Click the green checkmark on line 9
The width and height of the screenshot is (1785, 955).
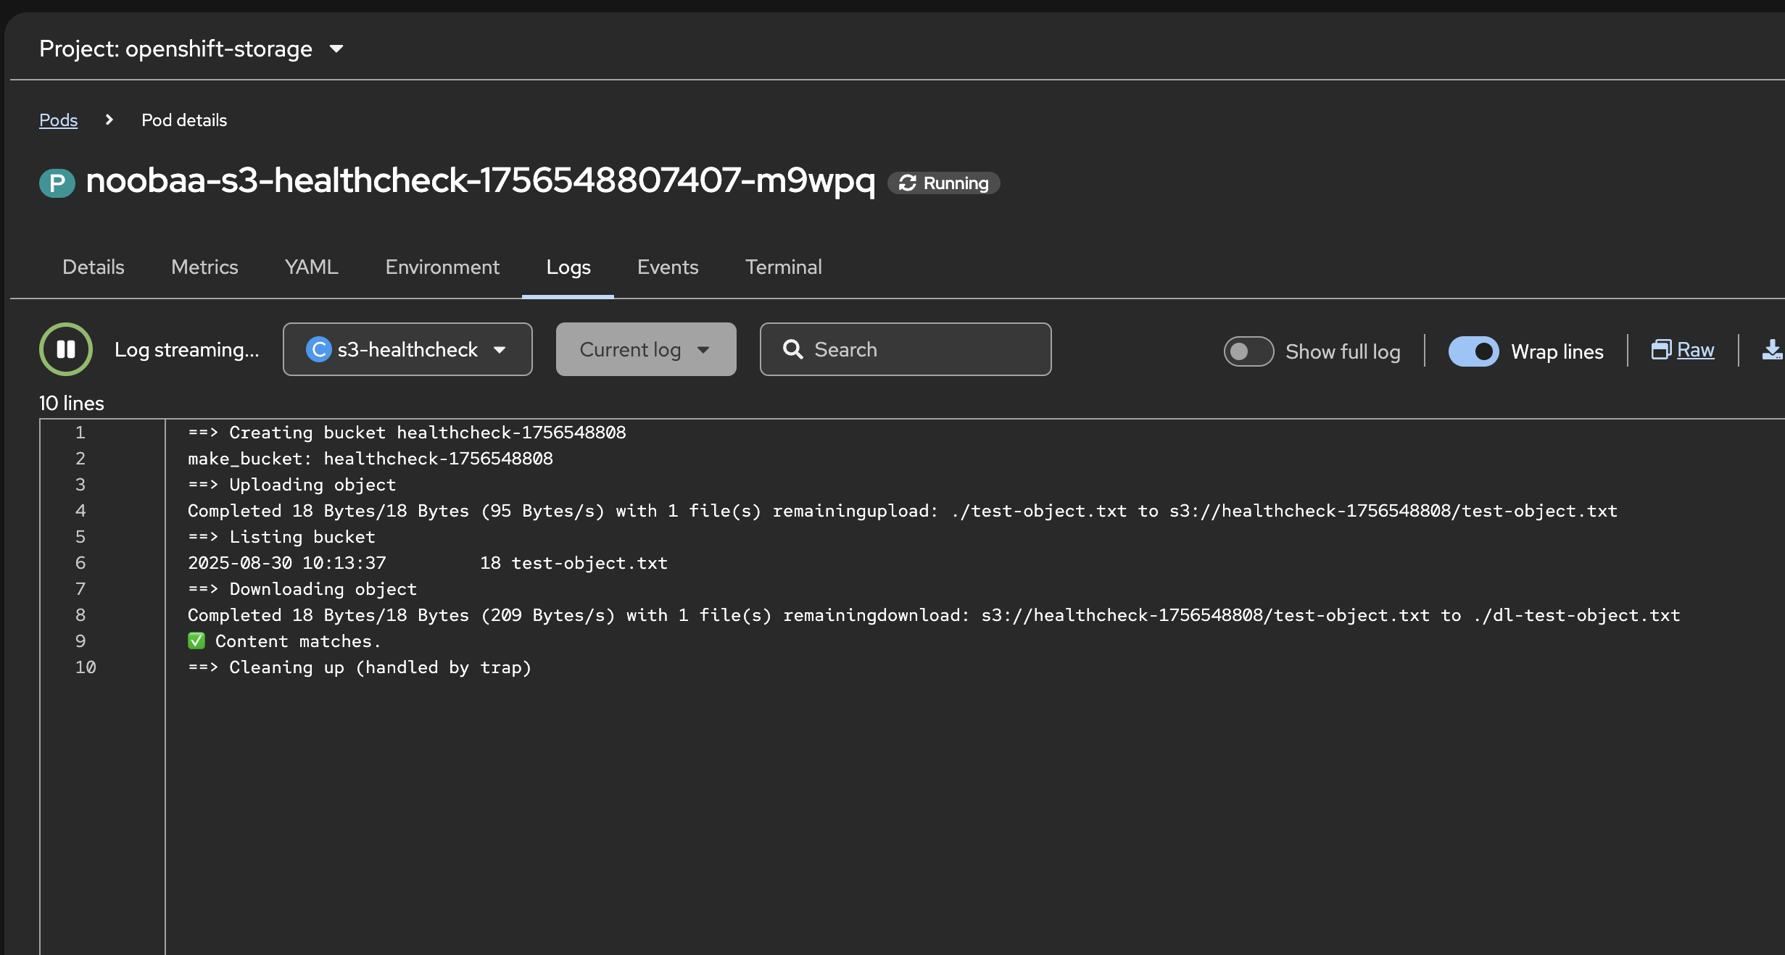pos(196,641)
